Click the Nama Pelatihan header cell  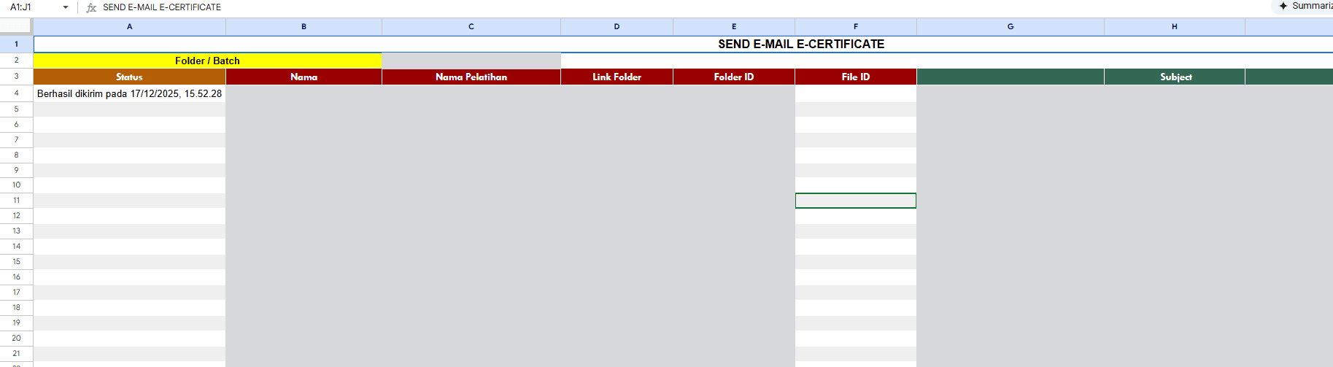(x=471, y=77)
